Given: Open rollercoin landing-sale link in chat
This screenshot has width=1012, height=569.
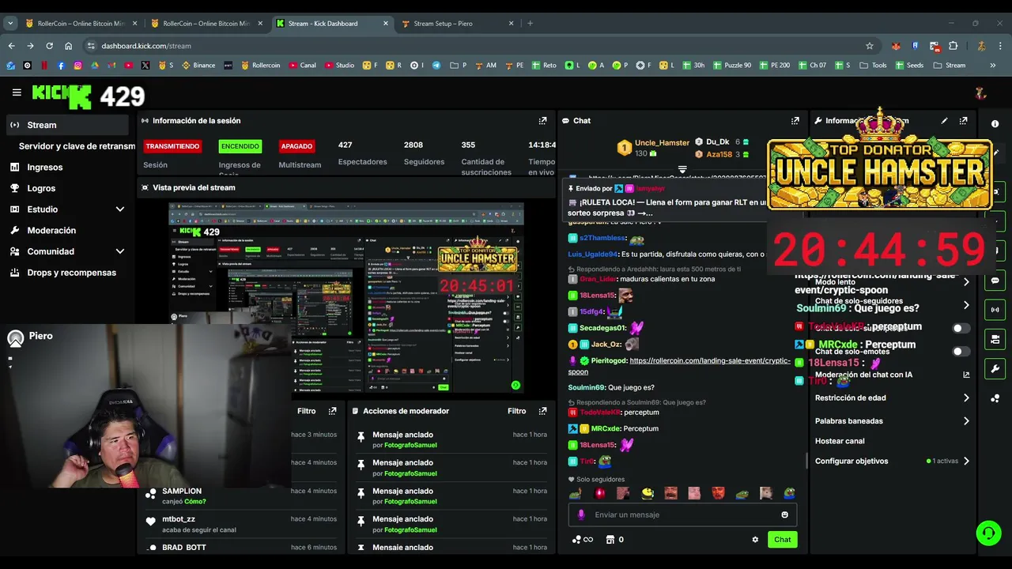Looking at the screenshot, I should (679, 366).
